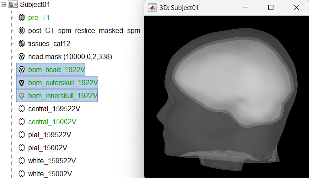Viewport: 309px width, 178px height.
Task: Close the 3D: Subject01 figure window
Action: point(296,8)
